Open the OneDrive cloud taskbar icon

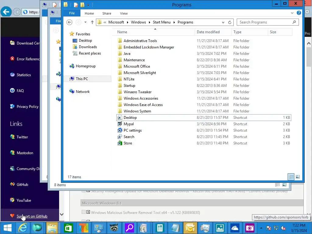point(235,228)
